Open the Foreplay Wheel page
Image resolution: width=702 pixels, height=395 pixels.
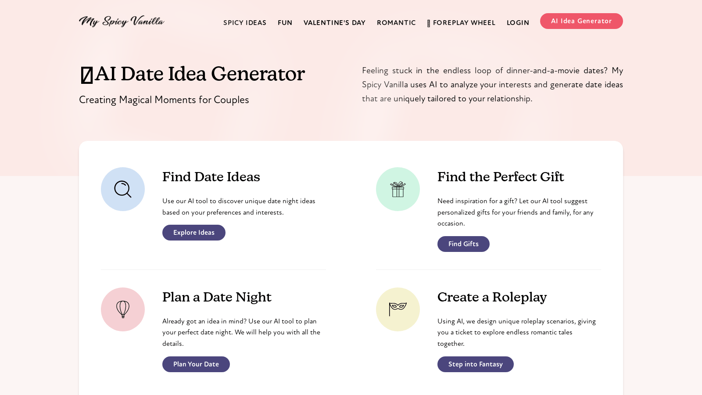pos(464,23)
